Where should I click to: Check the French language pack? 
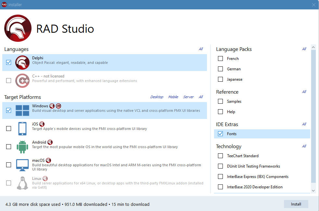[220, 58]
